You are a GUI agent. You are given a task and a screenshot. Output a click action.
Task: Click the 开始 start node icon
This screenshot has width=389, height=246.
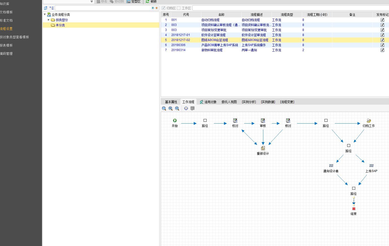pyautogui.click(x=175, y=121)
